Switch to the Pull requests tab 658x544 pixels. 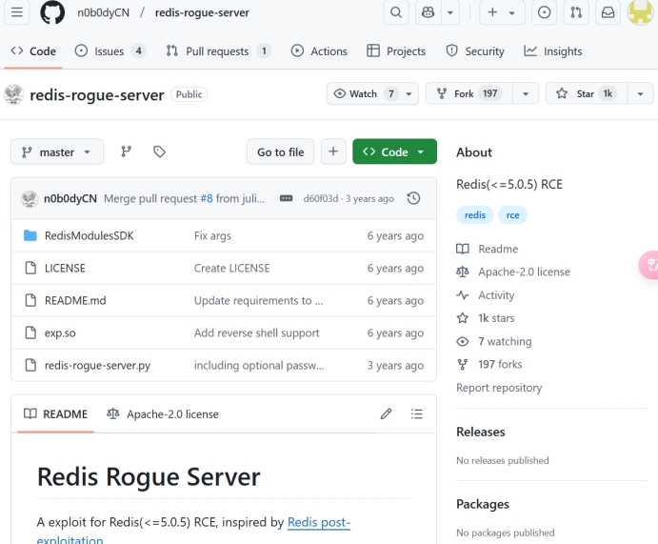click(217, 51)
